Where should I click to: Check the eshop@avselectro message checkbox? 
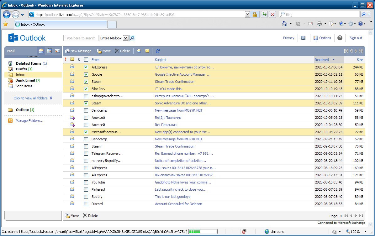(86, 96)
